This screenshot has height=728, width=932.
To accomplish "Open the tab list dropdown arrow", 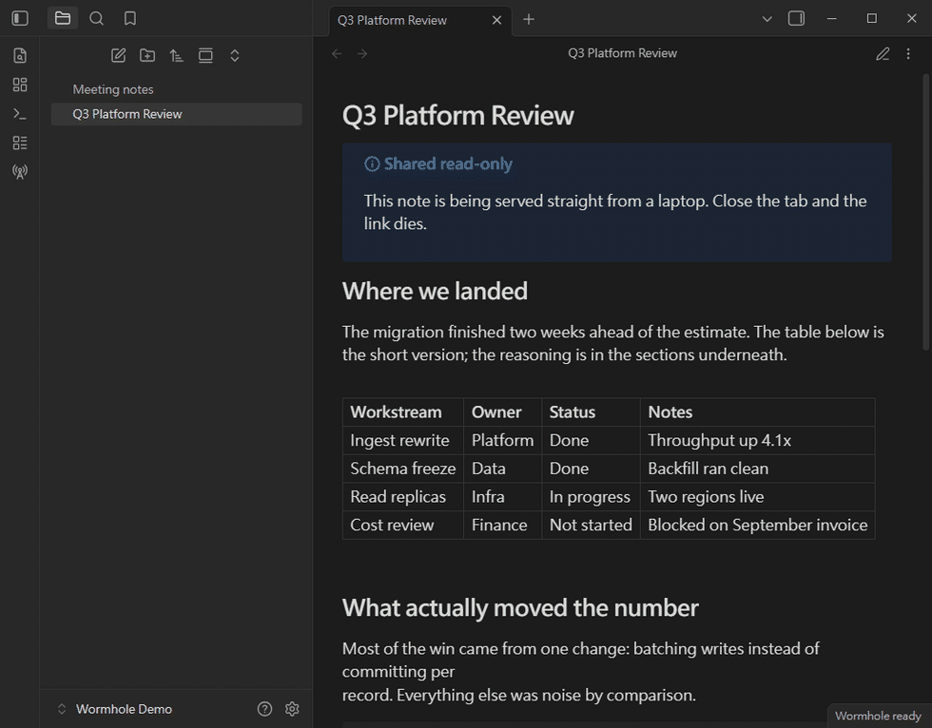I will point(767,19).
